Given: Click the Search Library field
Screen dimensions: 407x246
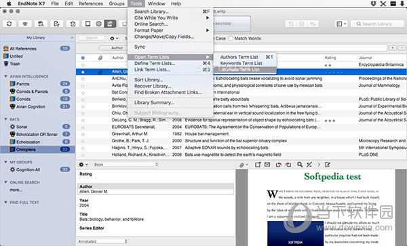Looking at the screenshot, I should [x=377, y=24].
